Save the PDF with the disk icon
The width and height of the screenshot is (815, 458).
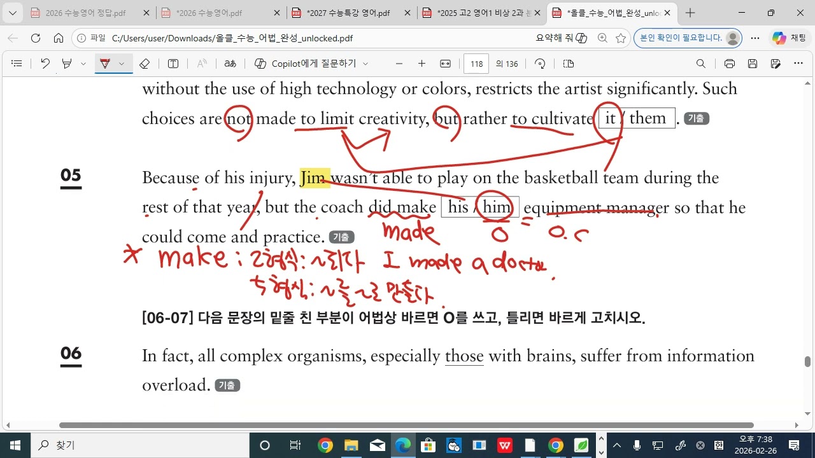pyautogui.click(x=753, y=64)
